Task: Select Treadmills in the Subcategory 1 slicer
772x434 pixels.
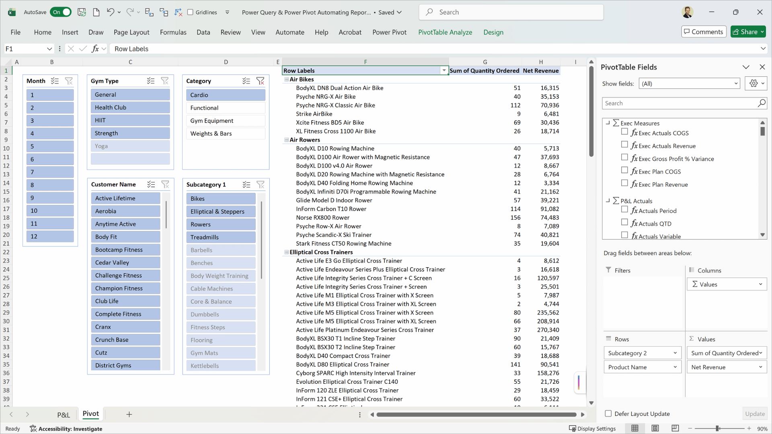Action: point(221,237)
